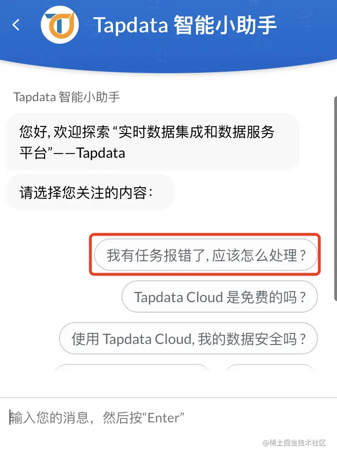The image size is (337, 458).
Task: Click the red highlight border around first option
Action: tap(205, 235)
